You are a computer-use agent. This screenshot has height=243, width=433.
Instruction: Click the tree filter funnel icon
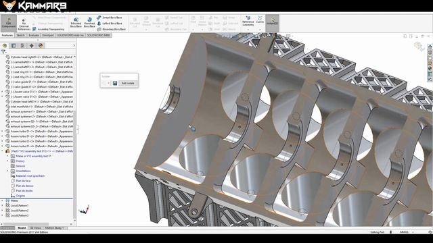[3, 52]
